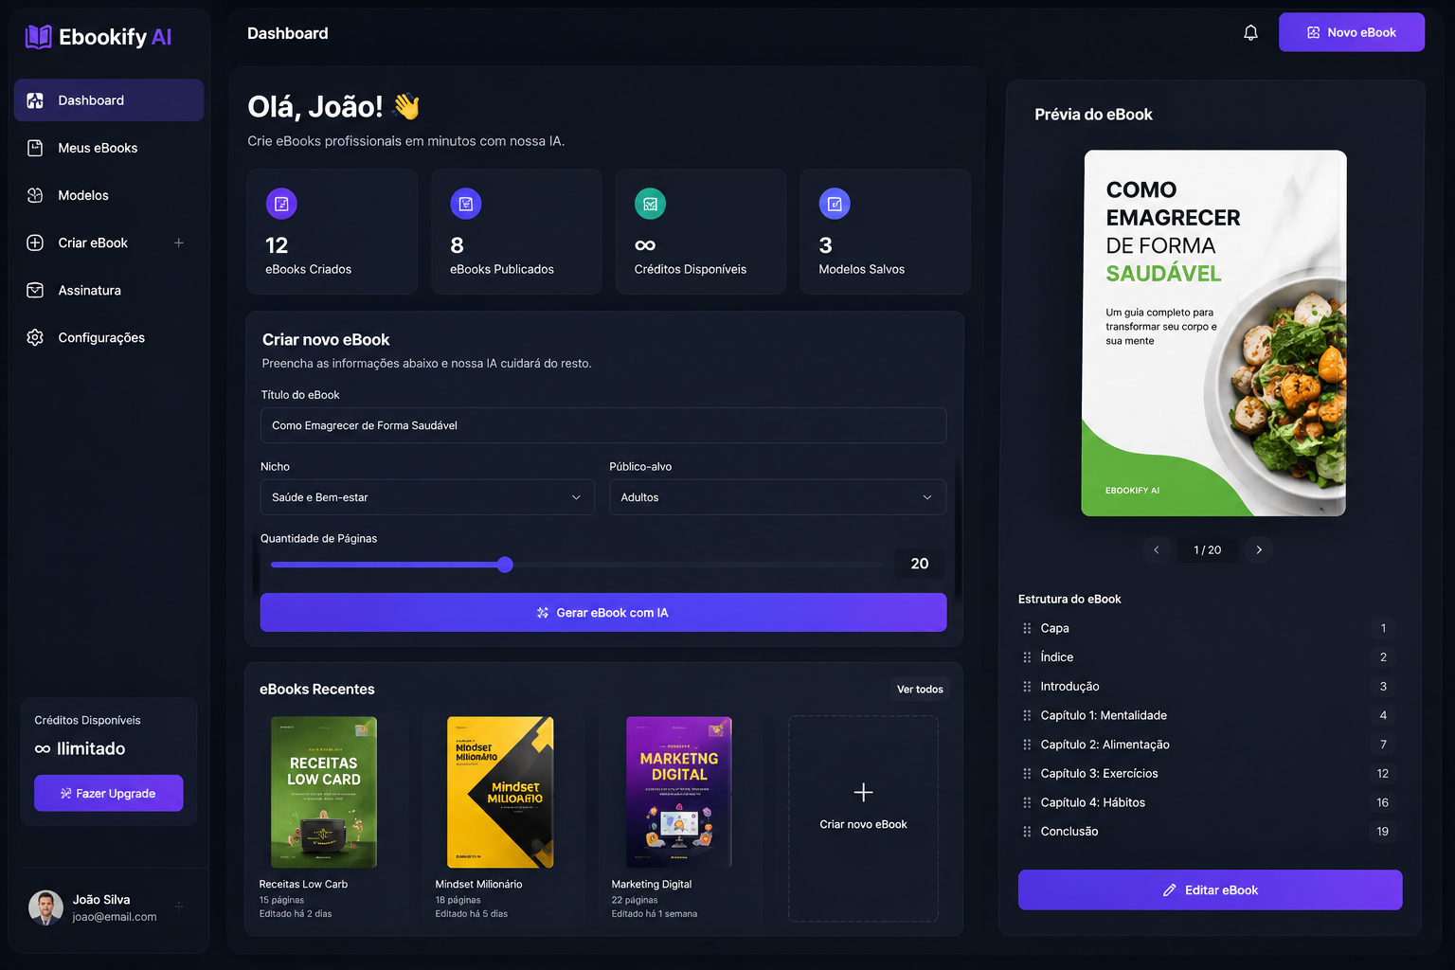Open the Público-alvo dropdown

point(778,497)
